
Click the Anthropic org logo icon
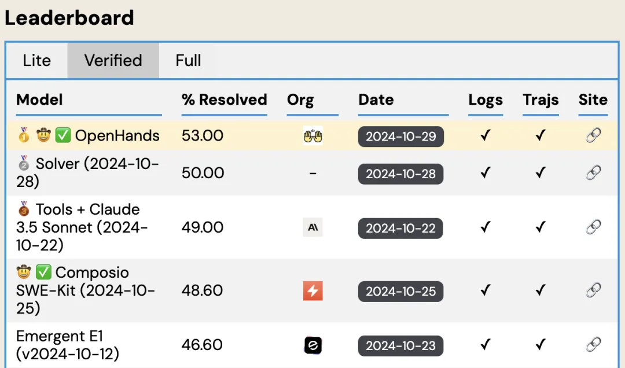pos(313,227)
